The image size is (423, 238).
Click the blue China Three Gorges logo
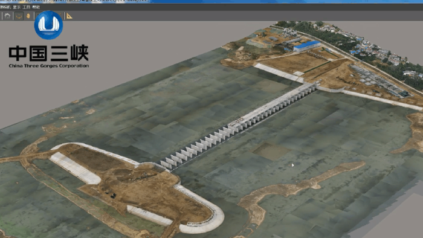[x=48, y=25]
